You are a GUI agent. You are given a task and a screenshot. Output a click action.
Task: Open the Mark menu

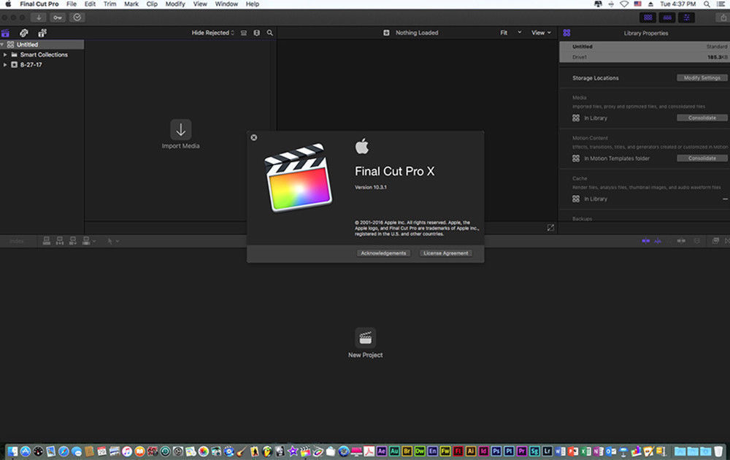tap(131, 4)
